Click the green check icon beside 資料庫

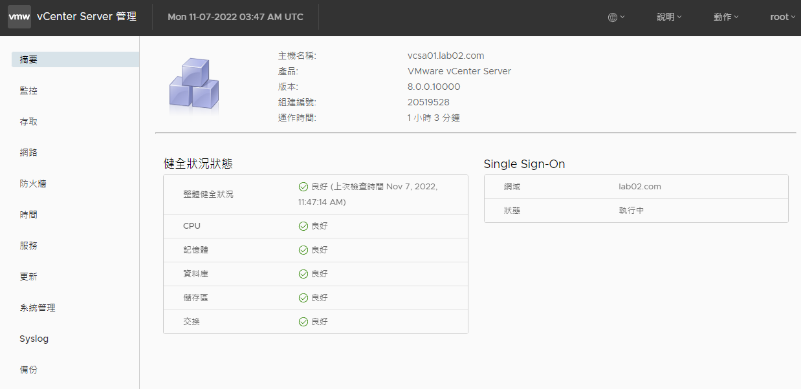(x=303, y=274)
